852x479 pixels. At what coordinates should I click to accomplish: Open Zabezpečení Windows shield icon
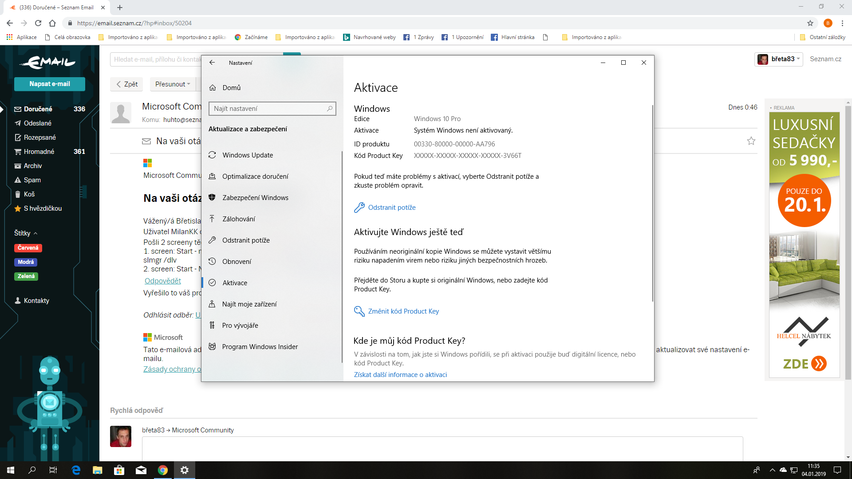212,197
